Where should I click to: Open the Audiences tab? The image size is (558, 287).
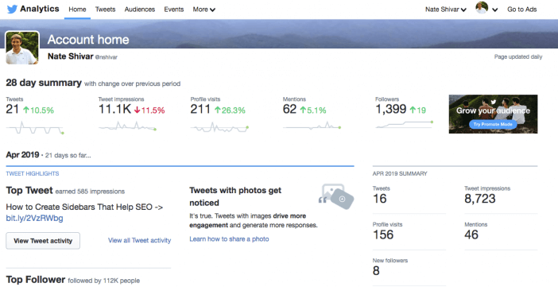click(140, 10)
